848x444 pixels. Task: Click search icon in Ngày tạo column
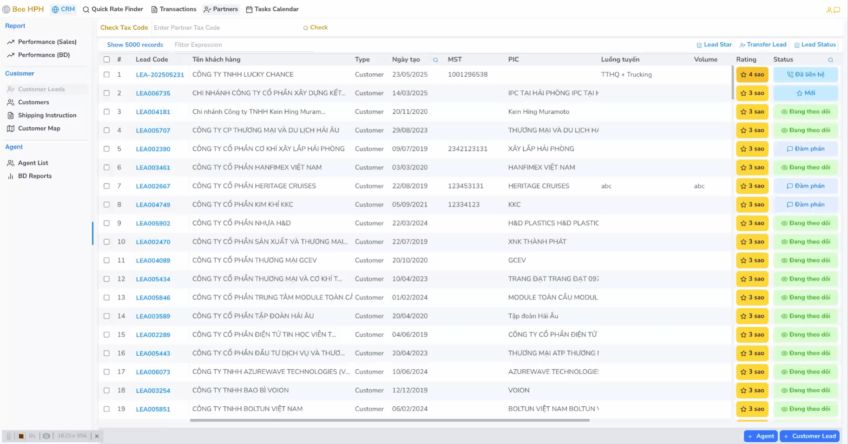point(435,60)
